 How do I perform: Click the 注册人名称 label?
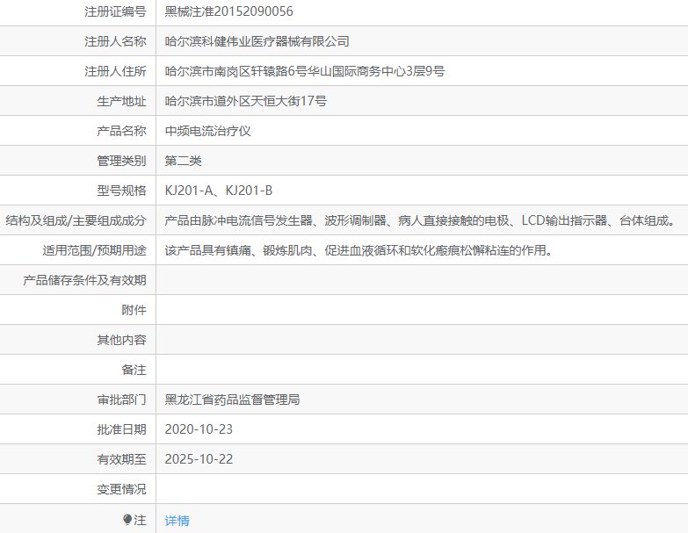[115, 41]
